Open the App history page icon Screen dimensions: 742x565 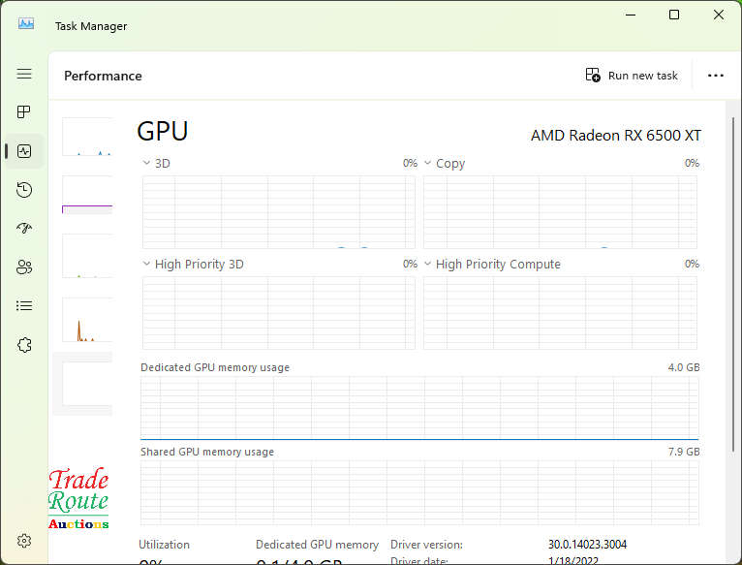(24, 190)
